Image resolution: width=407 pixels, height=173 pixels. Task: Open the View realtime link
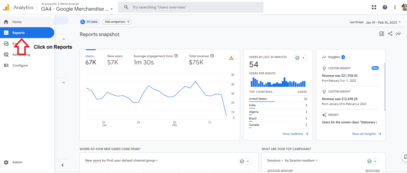click(x=295, y=134)
